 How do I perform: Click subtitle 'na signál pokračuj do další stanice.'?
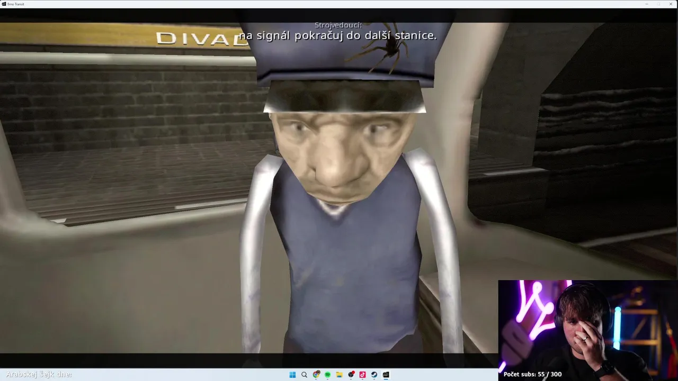[337, 35]
